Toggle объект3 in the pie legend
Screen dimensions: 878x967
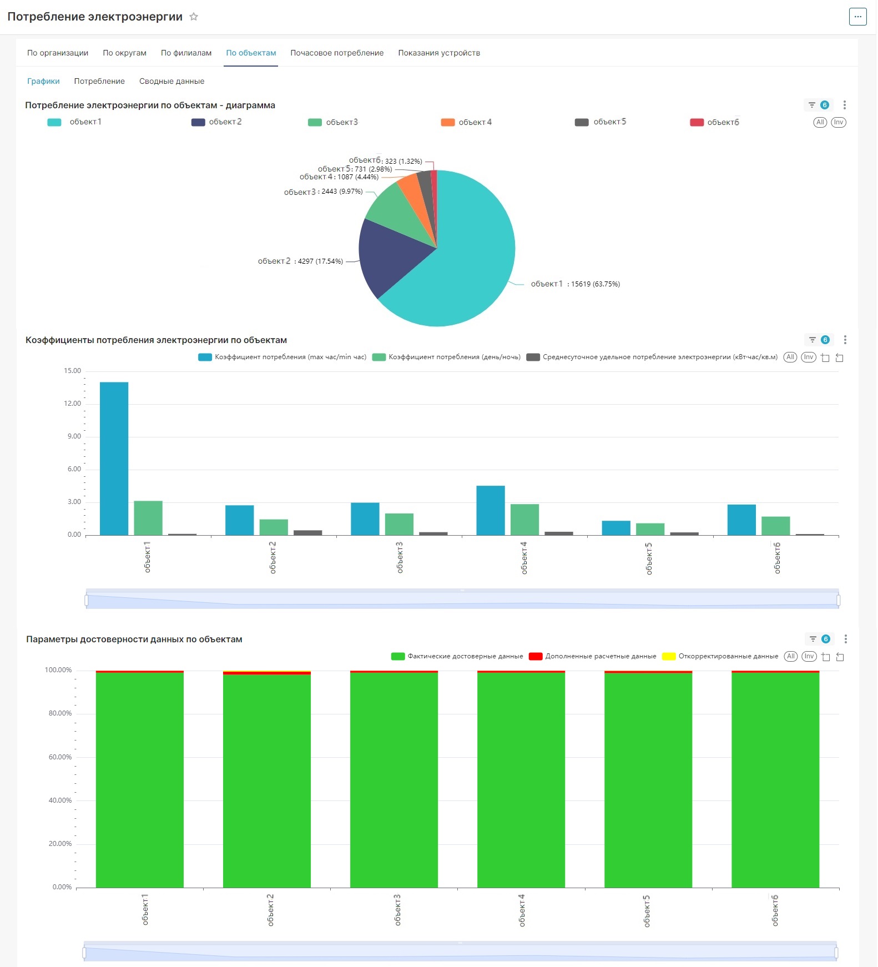coord(334,122)
